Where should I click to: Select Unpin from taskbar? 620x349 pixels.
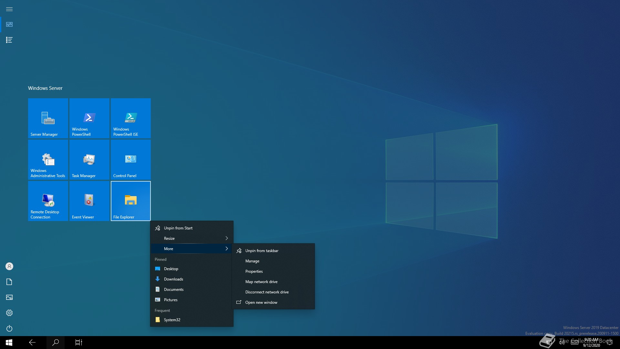(x=273, y=251)
